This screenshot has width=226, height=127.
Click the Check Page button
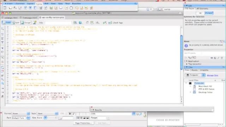[115, 23]
